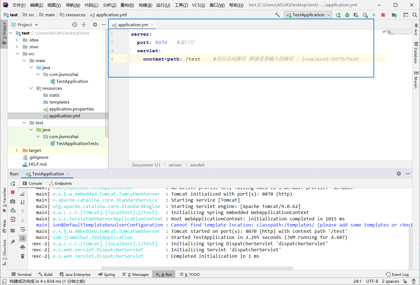This screenshot has height=285, width=420.
Task: Toggle scroll to end in console
Action: tap(23, 238)
